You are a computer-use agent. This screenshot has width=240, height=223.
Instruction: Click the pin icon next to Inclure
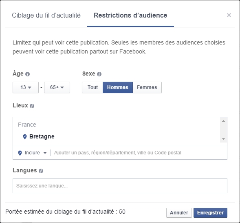click(20, 153)
